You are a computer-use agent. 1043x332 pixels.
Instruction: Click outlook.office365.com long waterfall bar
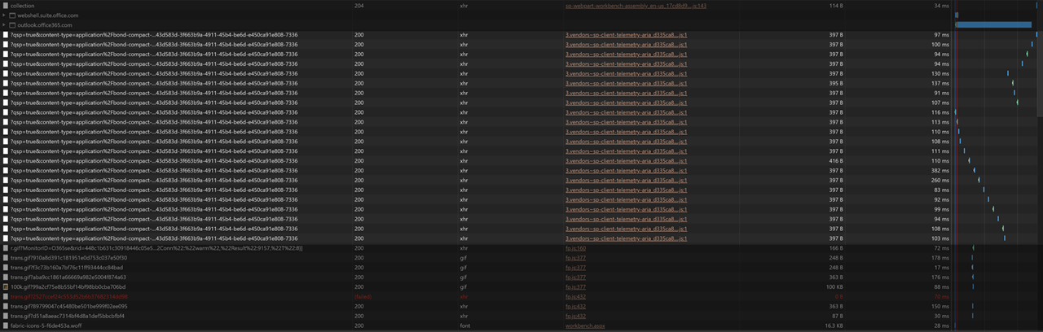(x=993, y=25)
